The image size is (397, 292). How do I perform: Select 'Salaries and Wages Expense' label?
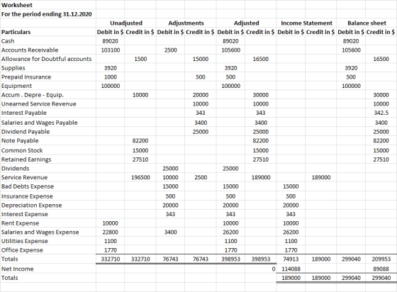pos(40,232)
